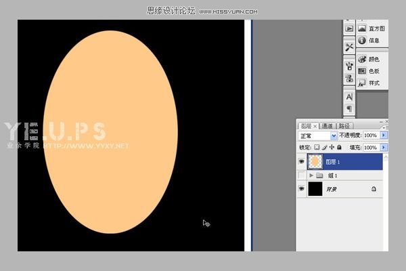Viewport: 406px width, 271px height.
Task: Expand the 组 1 group triangle
Action: point(311,175)
